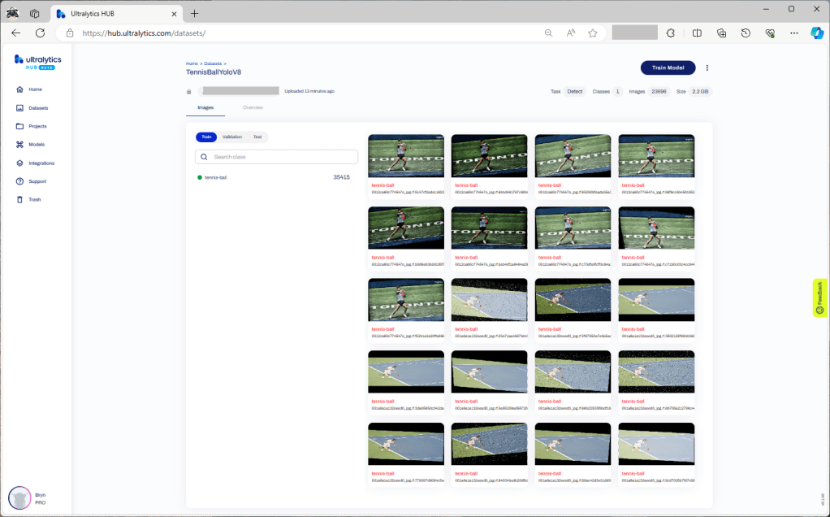Open Trash in the sidebar
Image resolution: width=830 pixels, height=517 pixels.
coord(34,199)
